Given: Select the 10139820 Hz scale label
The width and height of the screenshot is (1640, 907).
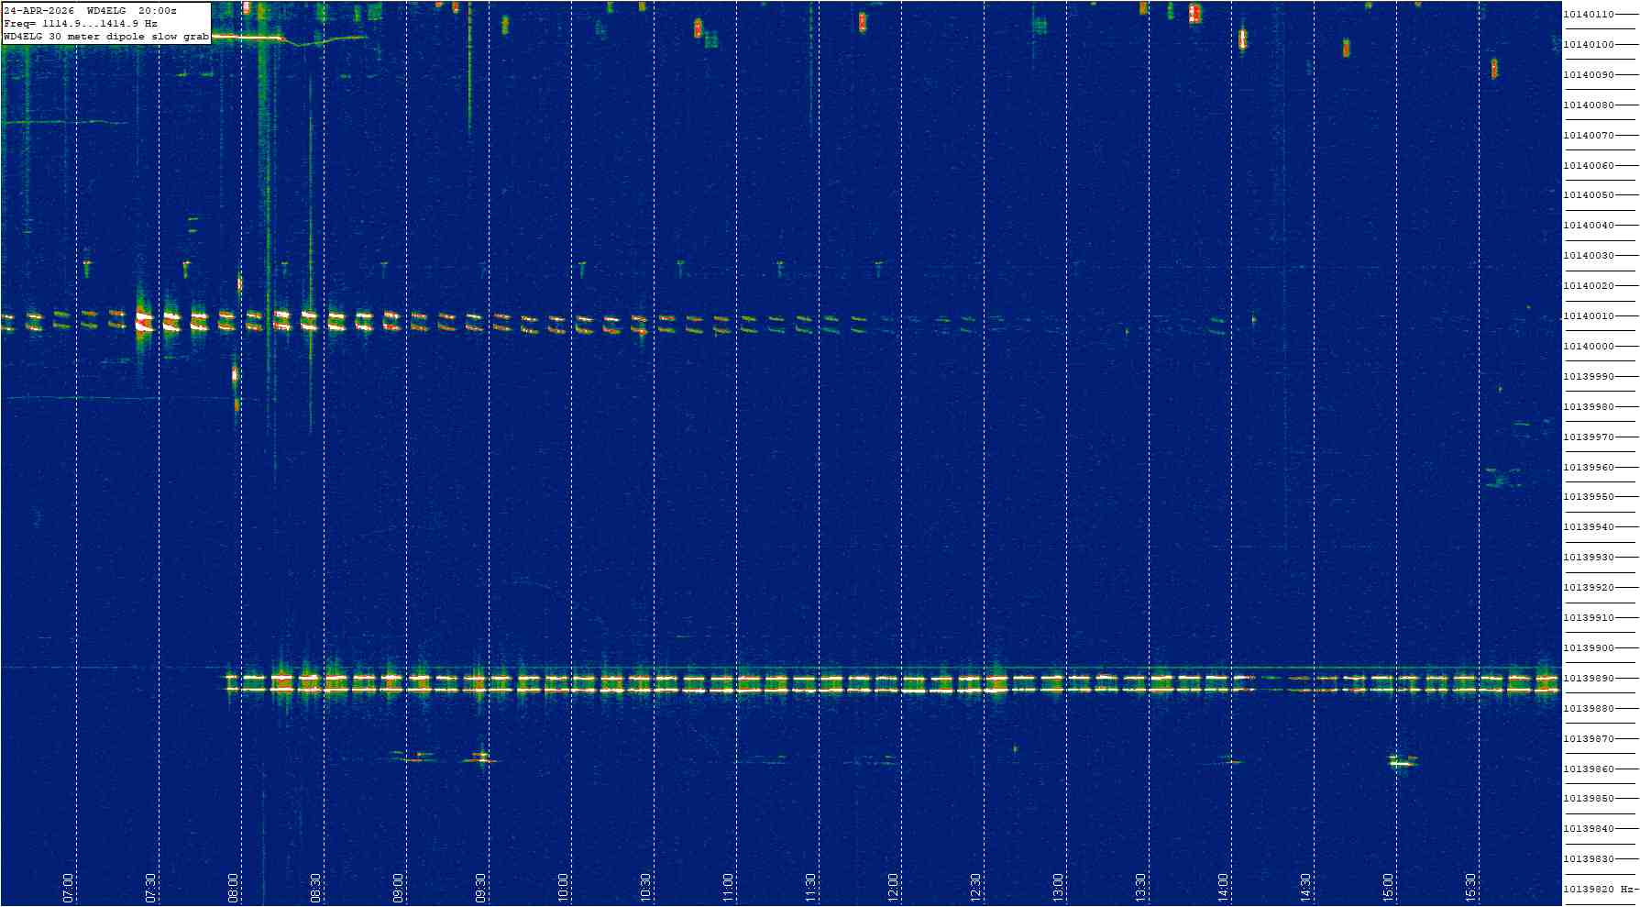Looking at the screenshot, I should [1599, 890].
